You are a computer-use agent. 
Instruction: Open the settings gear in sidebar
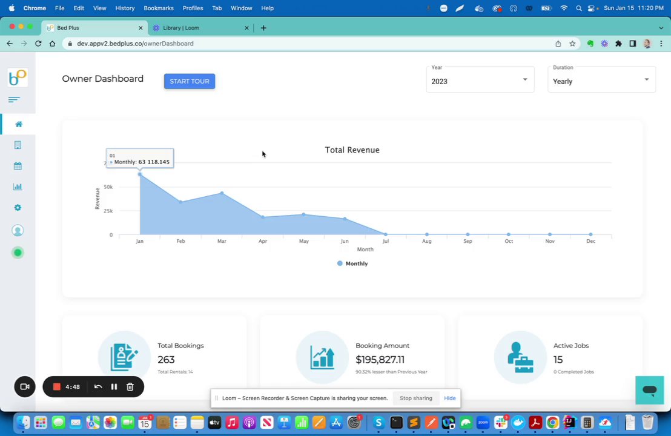tap(18, 208)
